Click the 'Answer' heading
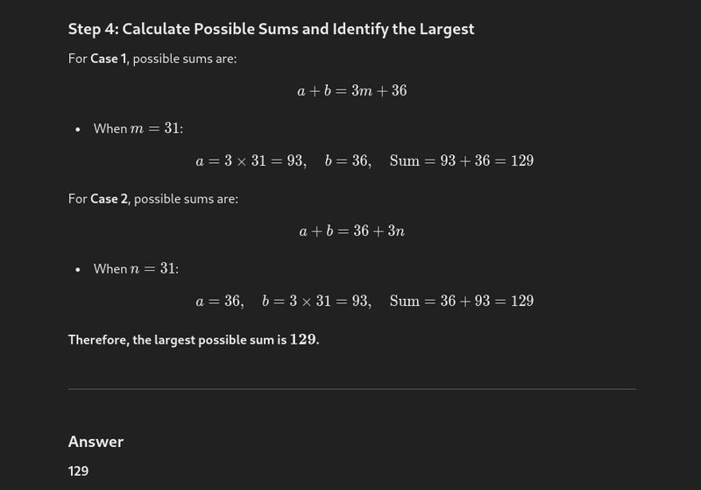The width and height of the screenshot is (701, 490). (96, 442)
